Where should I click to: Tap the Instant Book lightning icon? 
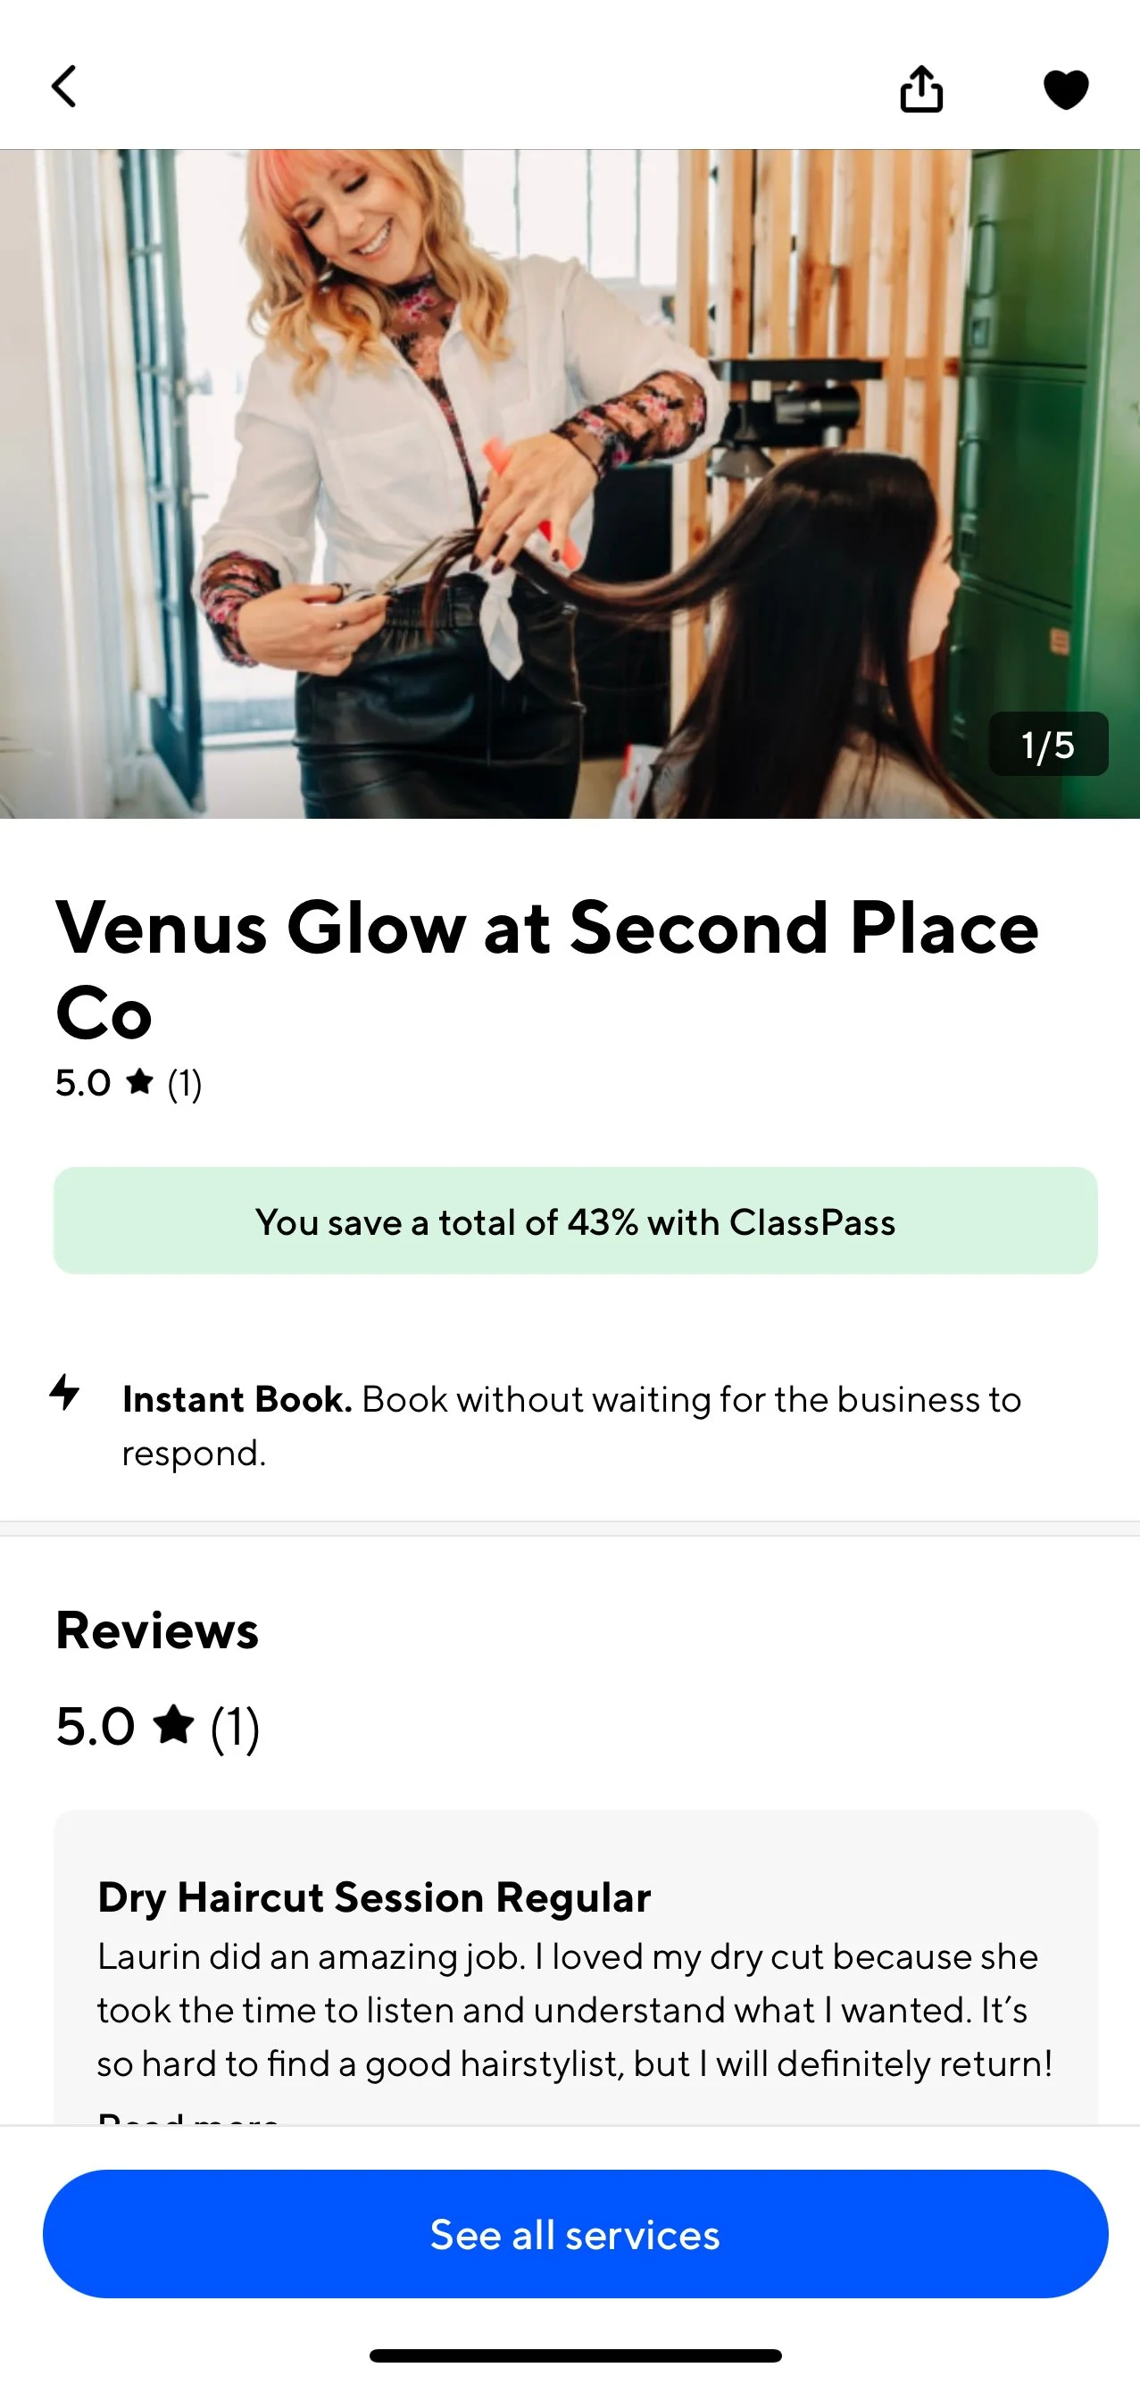click(65, 1392)
